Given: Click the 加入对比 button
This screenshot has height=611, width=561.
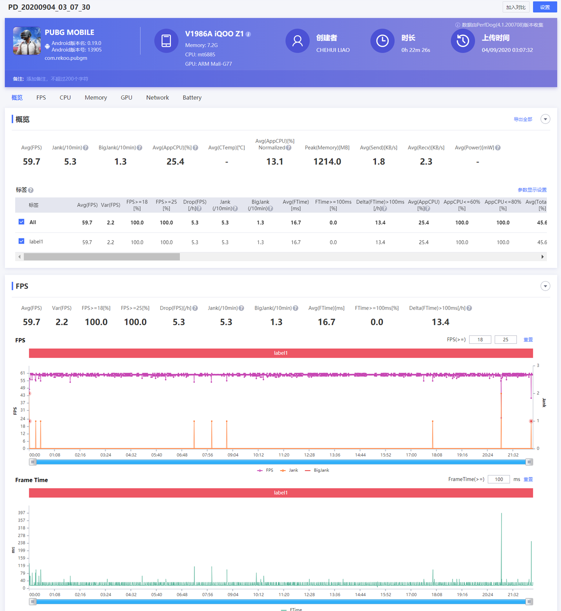Looking at the screenshot, I should tap(516, 7).
